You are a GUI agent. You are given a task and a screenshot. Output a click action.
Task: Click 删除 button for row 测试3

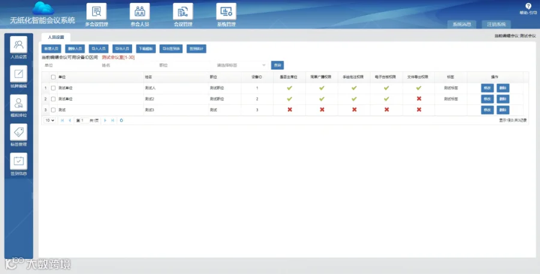click(x=503, y=110)
